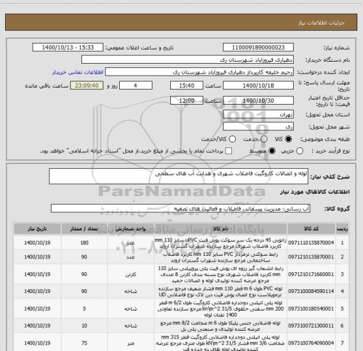The width and height of the screenshot is (363, 351).
Task: Click unit متر in row 7
Action: 130,343
